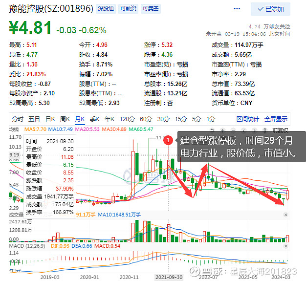Open the 120分 interval tab

click(127, 119)
